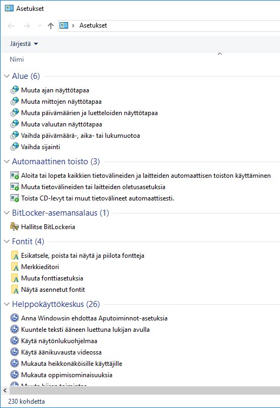Viewport: 280px width, 408px height.
Task: Click the horizontal scrollbar left arrow
Action: tap(5, 391)
